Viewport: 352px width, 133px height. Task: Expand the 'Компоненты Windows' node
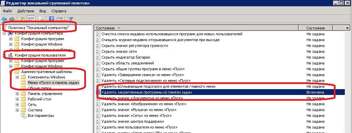17,77
